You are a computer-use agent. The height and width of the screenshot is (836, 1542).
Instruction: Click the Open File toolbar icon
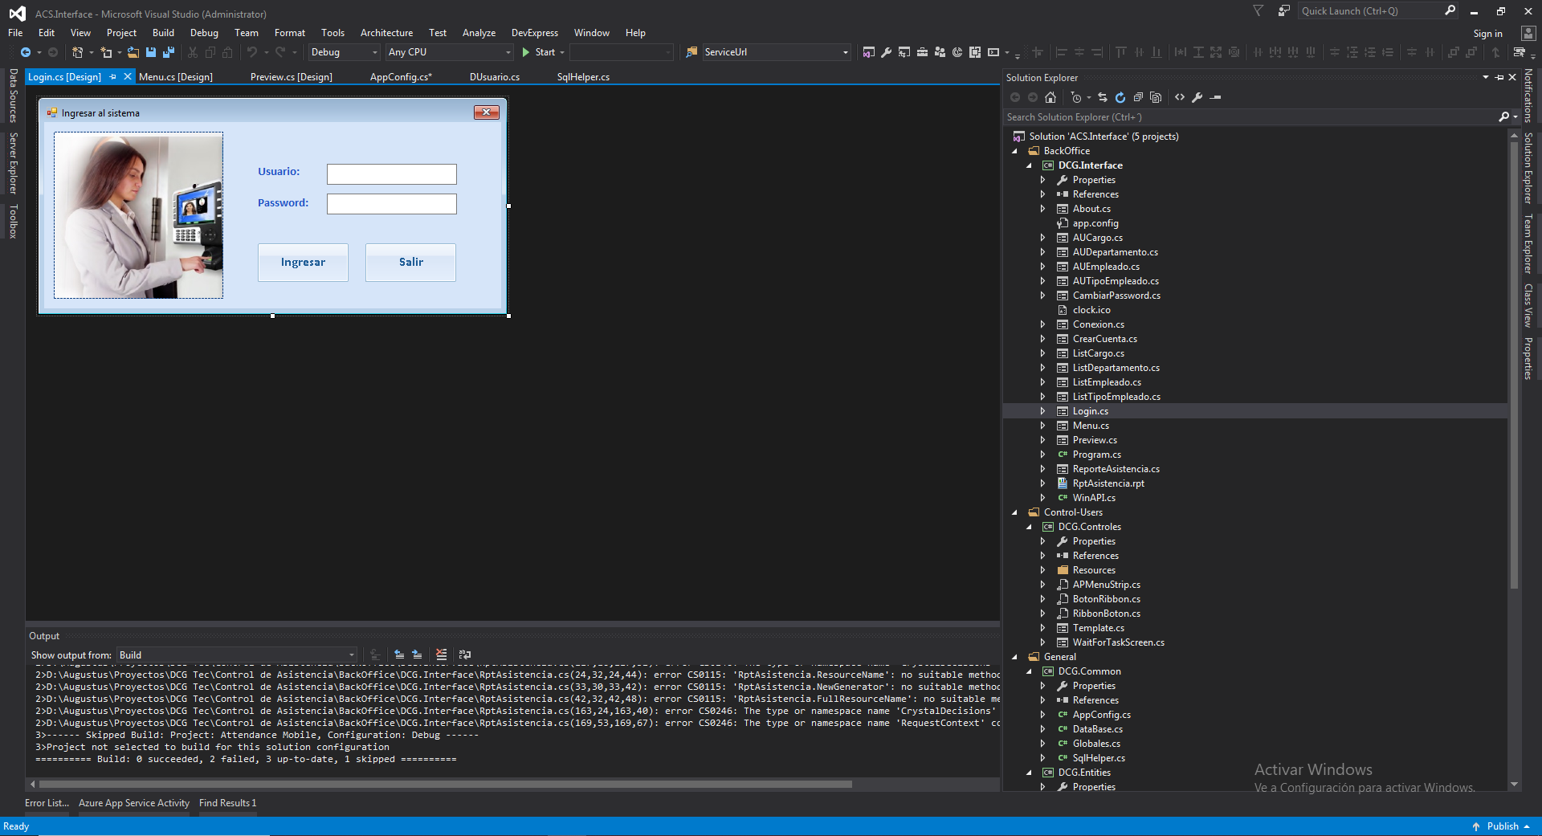pyautogui.click(x=133, y=52)
